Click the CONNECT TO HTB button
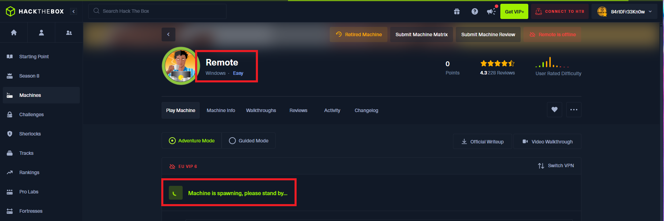The height and width of the screenshot is (221, 664). point(560,11)
